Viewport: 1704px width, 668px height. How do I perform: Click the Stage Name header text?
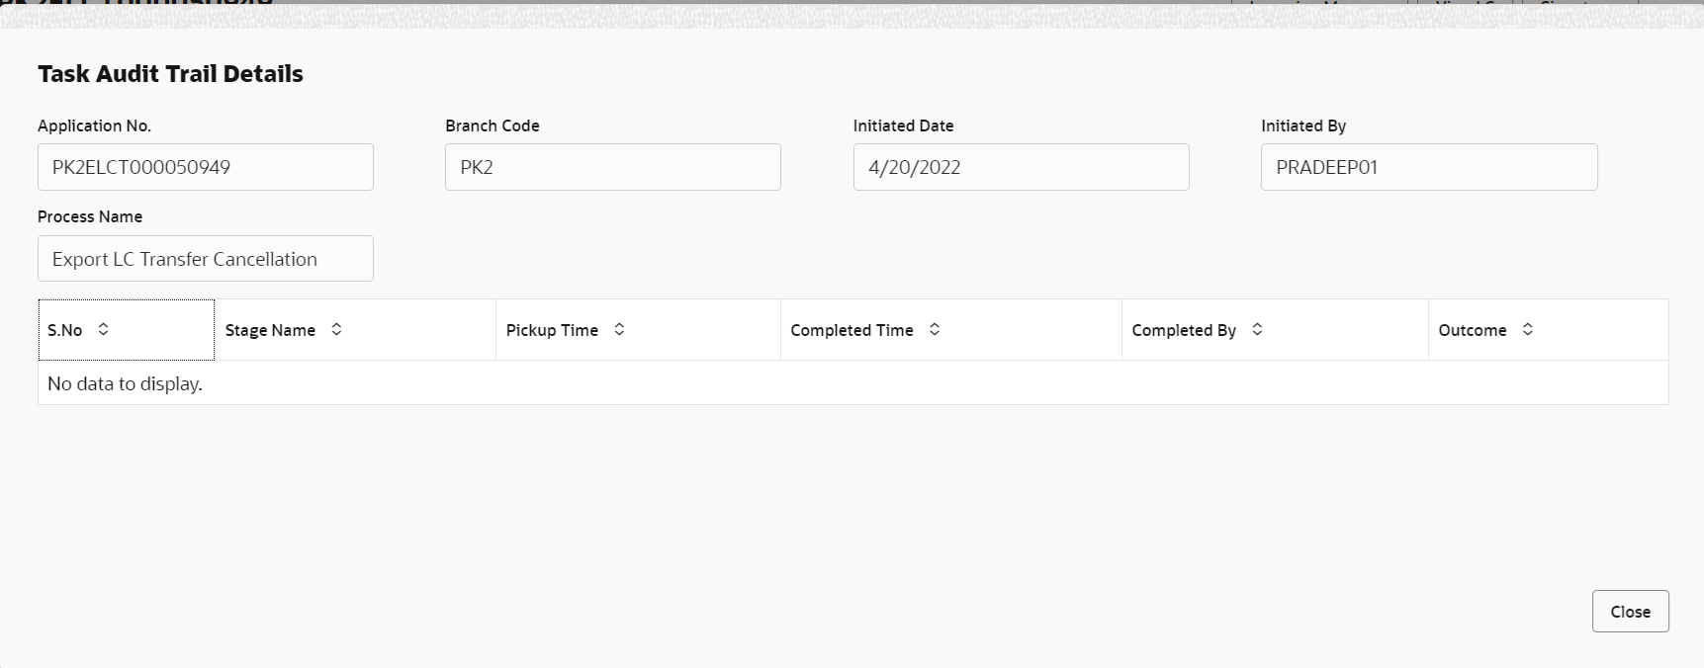270,330
